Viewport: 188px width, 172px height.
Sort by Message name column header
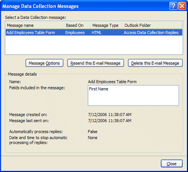click(35, 25)
